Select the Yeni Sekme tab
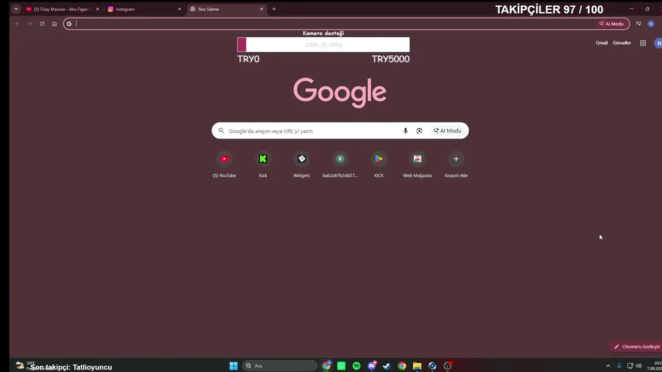 coord(227,9)
